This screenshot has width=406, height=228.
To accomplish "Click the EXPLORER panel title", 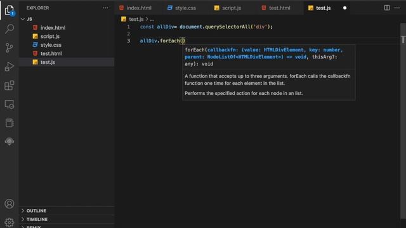I will coord(37,8).
